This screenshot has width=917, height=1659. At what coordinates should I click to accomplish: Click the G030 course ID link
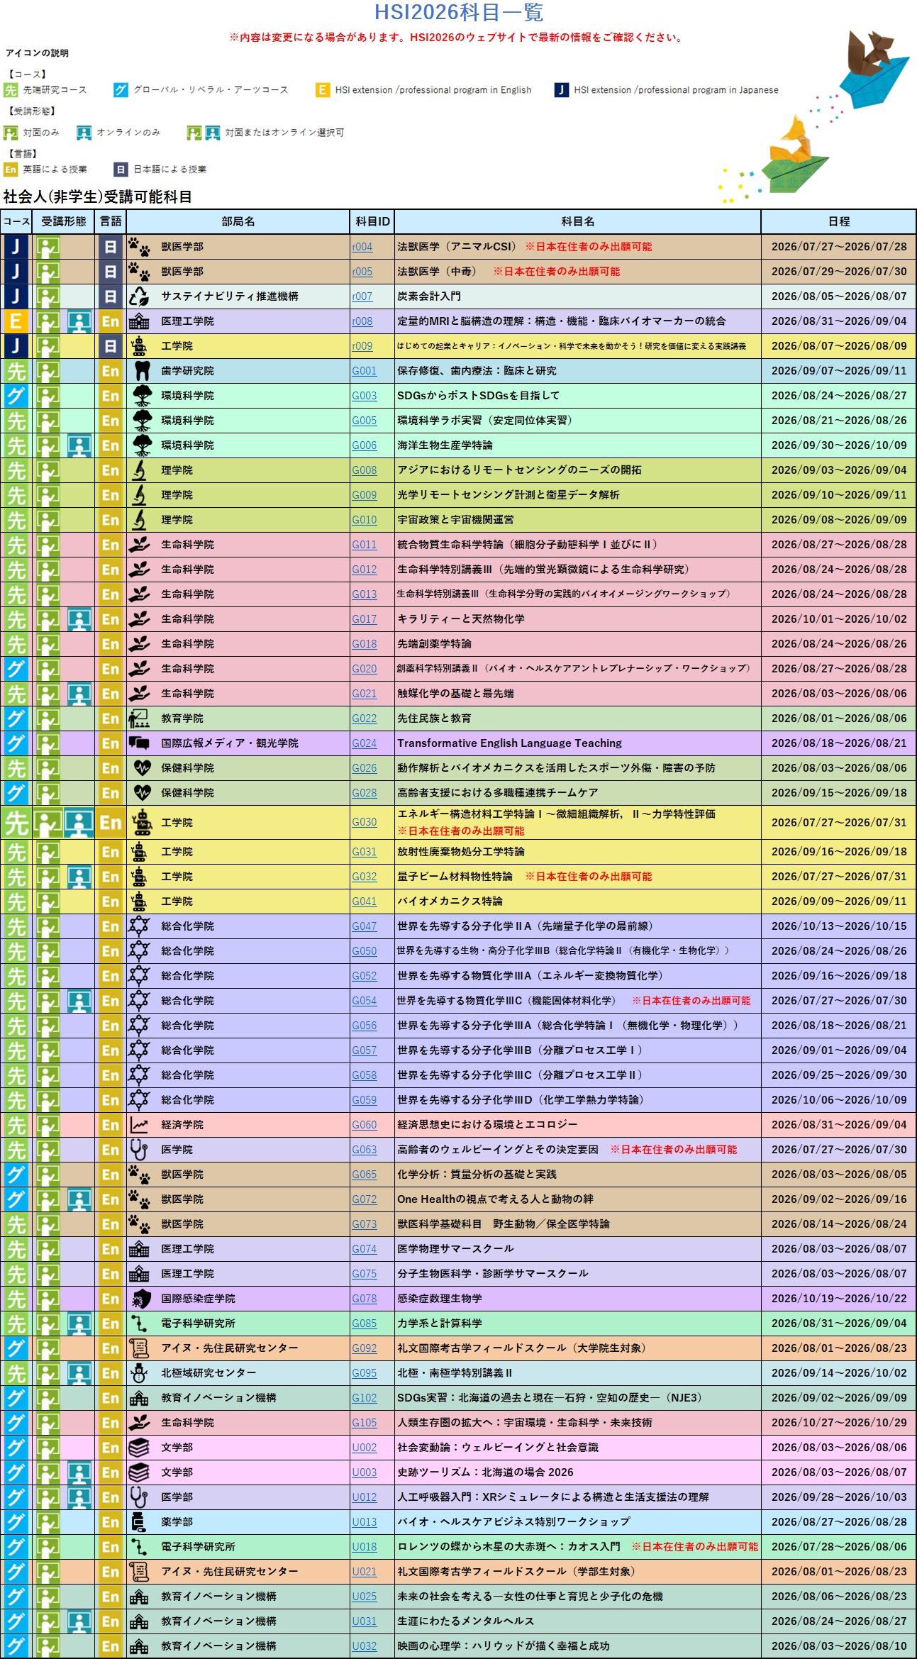click(x=365, y=822)
